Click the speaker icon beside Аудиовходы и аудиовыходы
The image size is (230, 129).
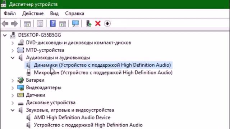[x=21, y=58]
